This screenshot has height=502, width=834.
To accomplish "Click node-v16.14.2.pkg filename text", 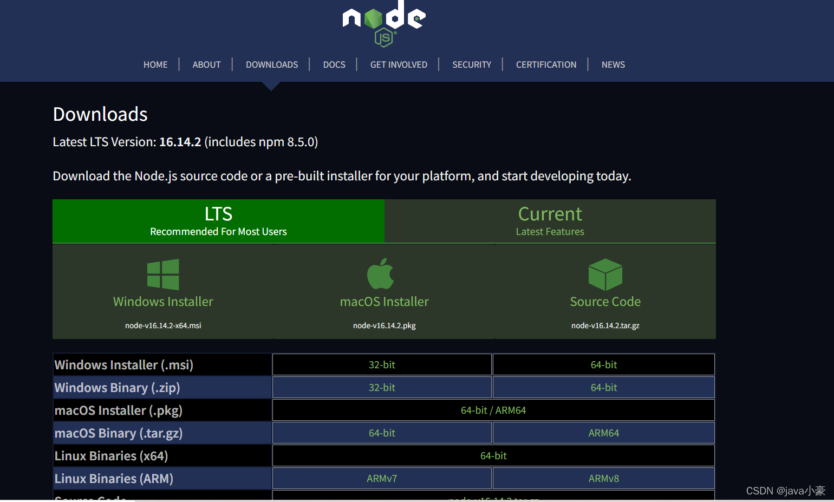I will pyautogui.click(x=385, y=325).
